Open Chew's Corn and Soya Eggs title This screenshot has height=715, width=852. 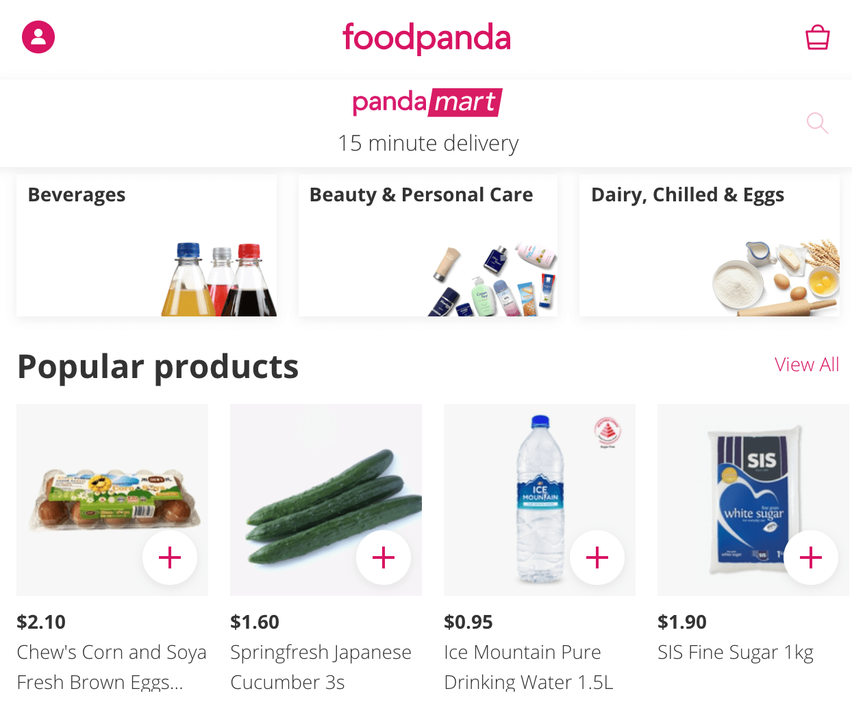[x=112, y=666]
